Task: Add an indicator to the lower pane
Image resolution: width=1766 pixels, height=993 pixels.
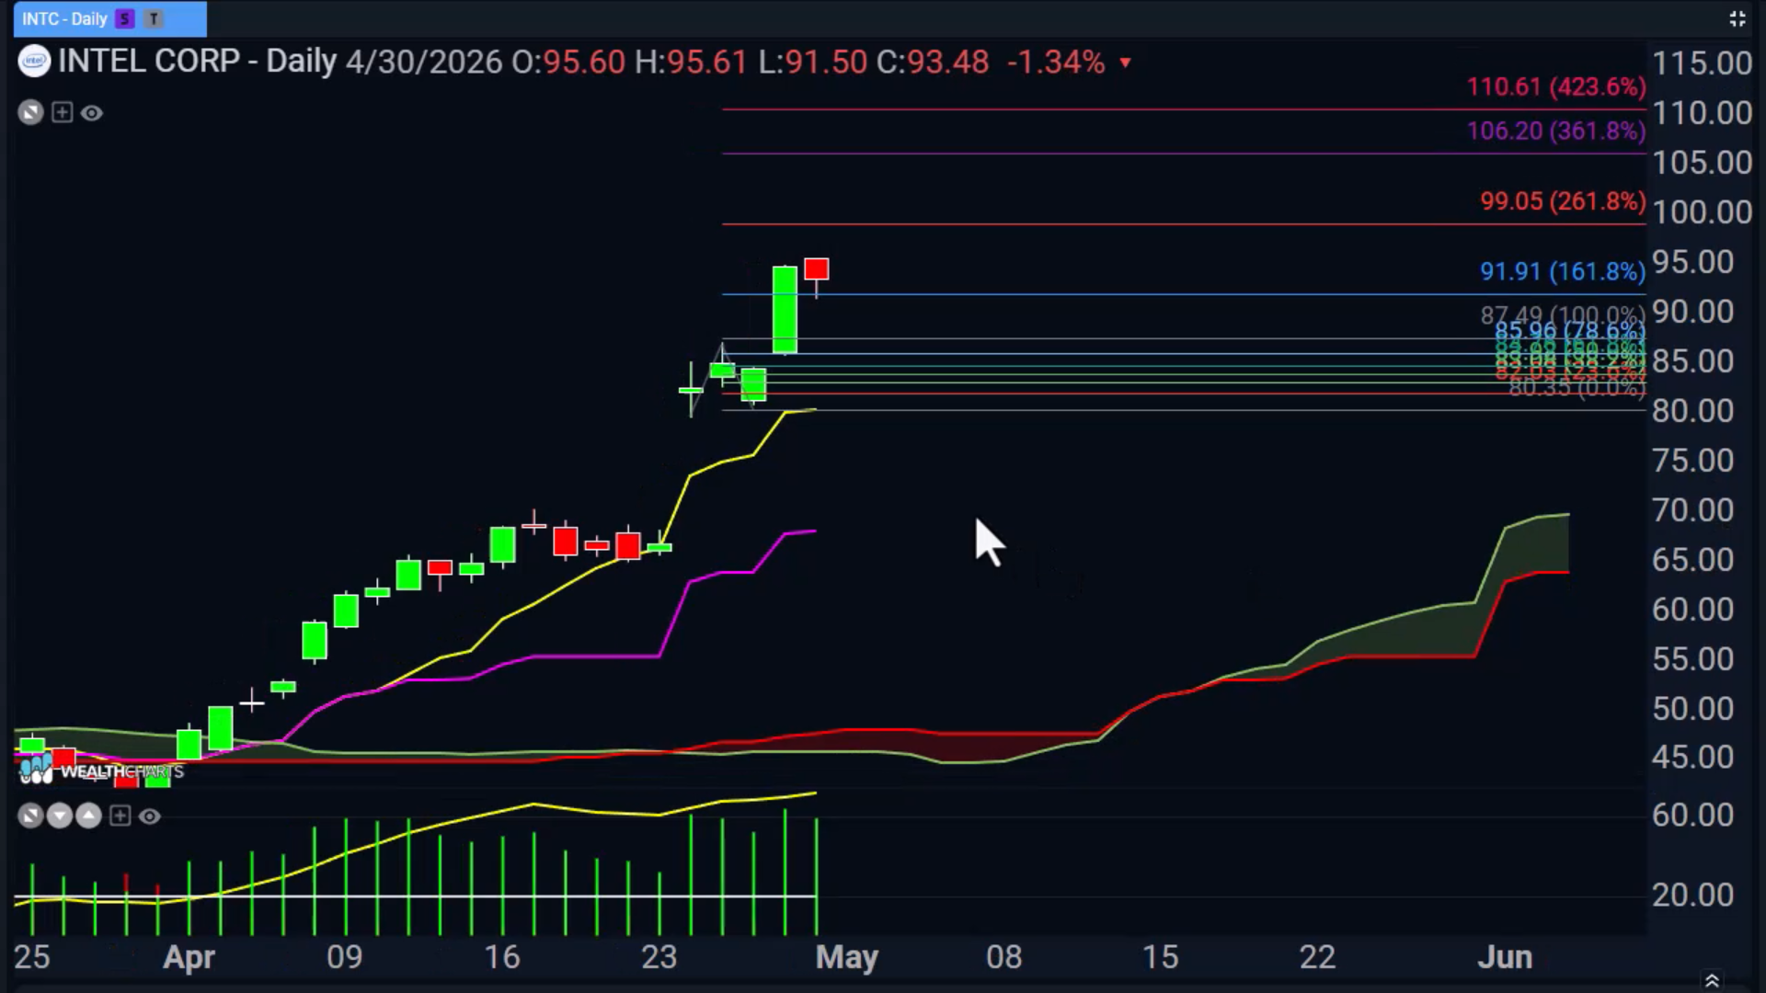Action: point(120,816)
